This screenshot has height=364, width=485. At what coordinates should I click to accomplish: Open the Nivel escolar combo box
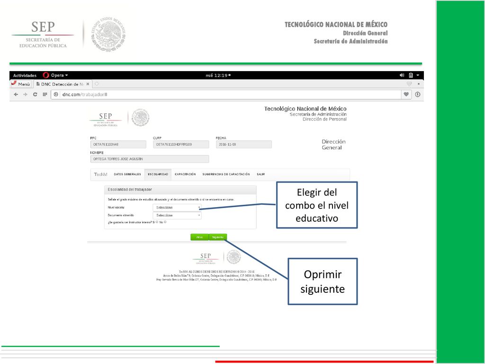point(177,208)
